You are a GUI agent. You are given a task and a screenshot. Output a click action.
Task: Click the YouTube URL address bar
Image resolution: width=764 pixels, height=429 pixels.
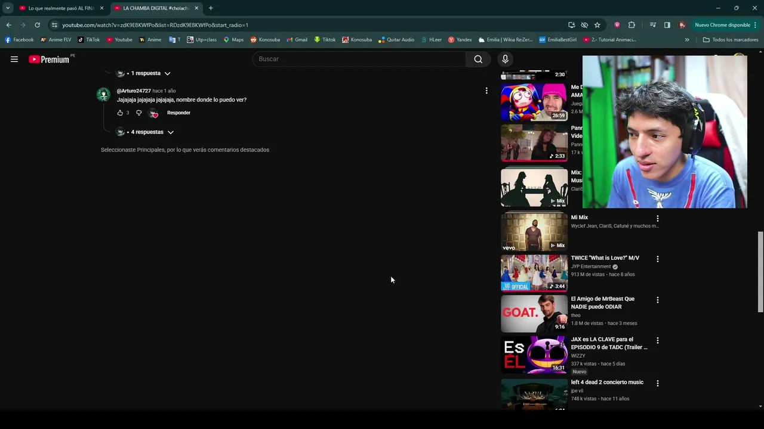click(310, 25)
